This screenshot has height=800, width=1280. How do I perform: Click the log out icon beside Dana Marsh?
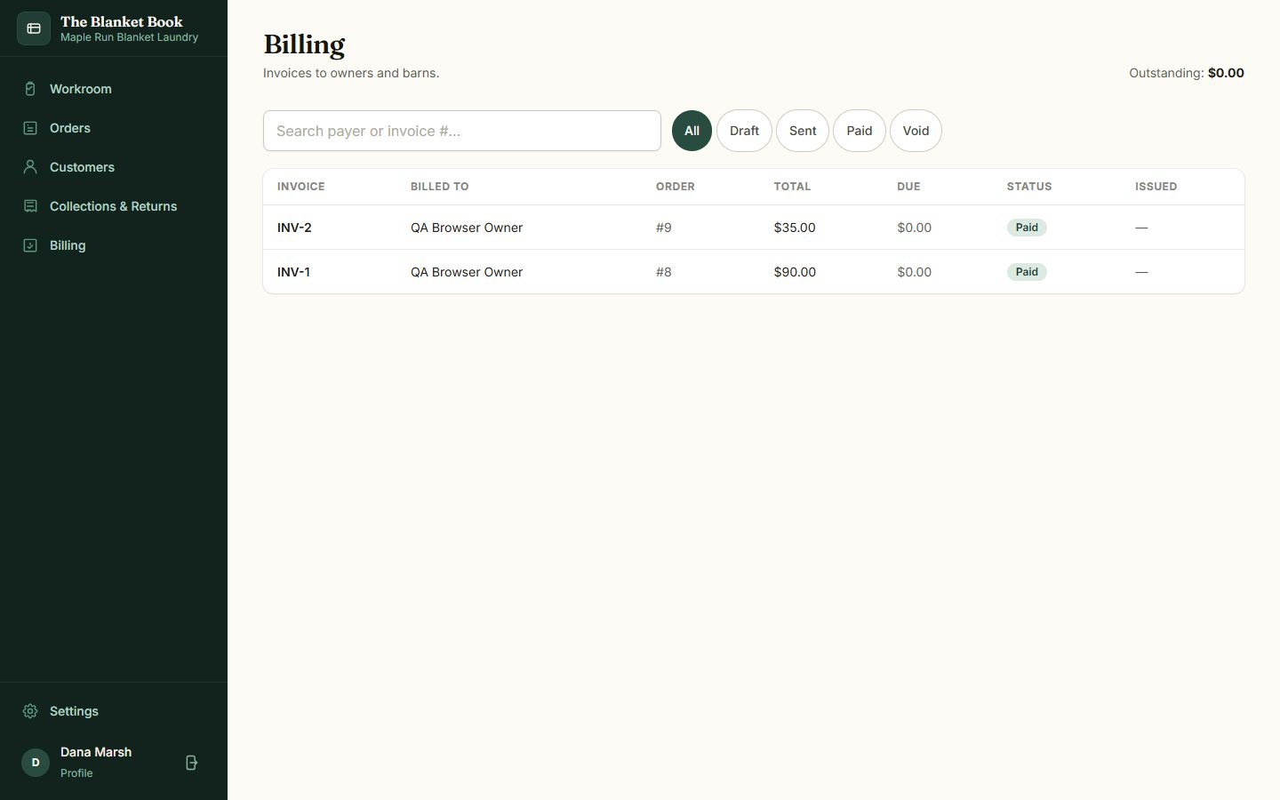pyautogui.click(x=191, y=763)
